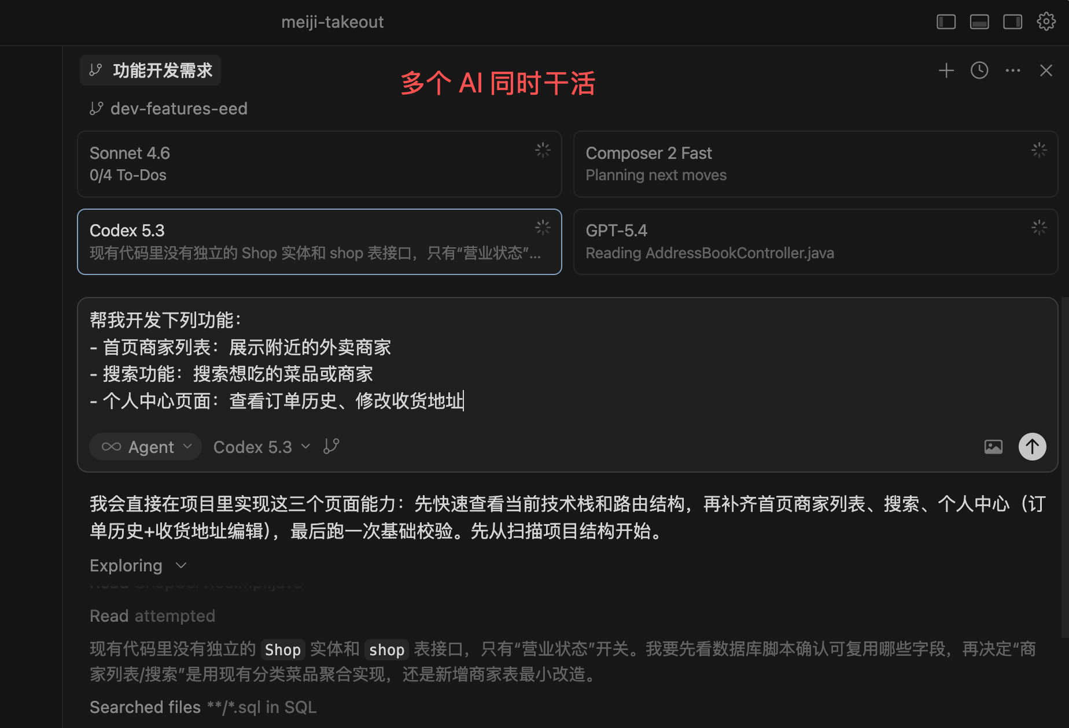Image resolution: width=1069 pixels, height=728 pixels.
Task: Toggle the left sidebar layout icon
Action: pyautogui.click(x=946, y=22)
